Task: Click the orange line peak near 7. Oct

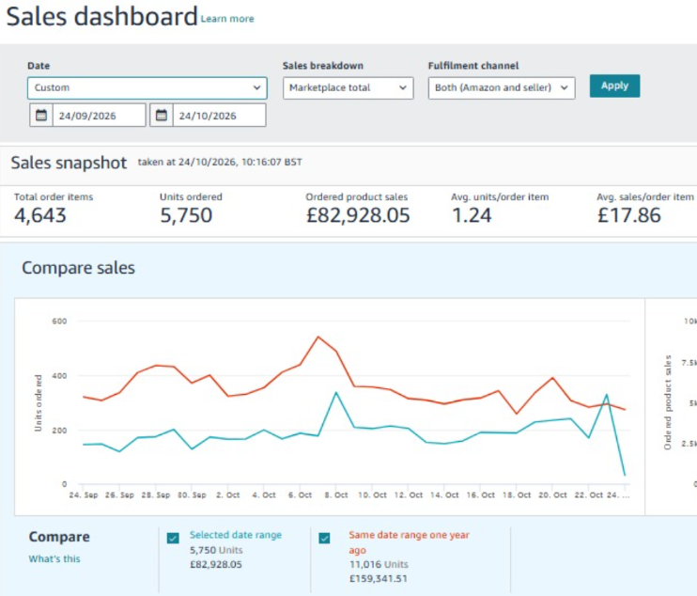Action: point(318,337)
